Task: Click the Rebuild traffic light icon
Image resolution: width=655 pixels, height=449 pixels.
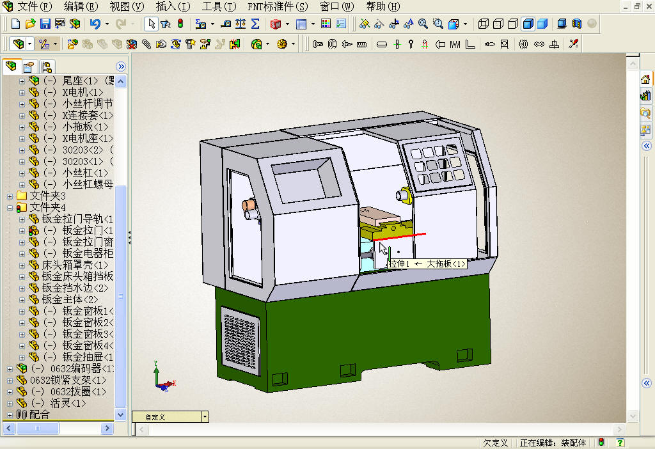Action: coord(180,24)
